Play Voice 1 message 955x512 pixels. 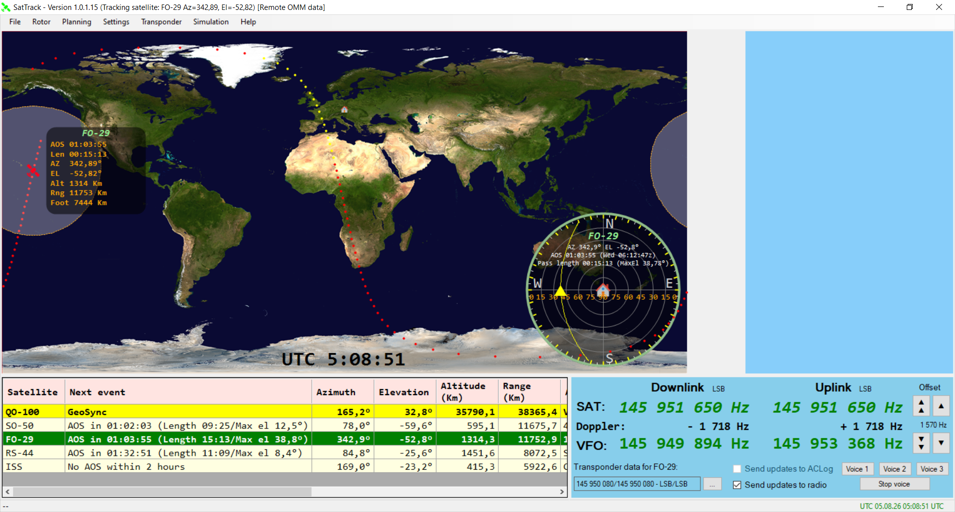coord(857,469)
